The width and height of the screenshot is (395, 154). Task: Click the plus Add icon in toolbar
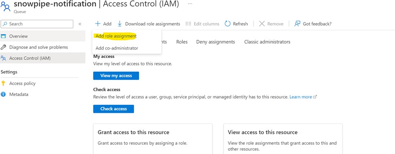pyautogui.click(x=97, y=24)
